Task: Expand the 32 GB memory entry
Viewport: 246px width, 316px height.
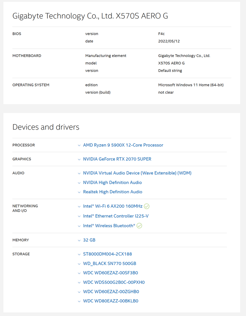Action: point(79,240)
